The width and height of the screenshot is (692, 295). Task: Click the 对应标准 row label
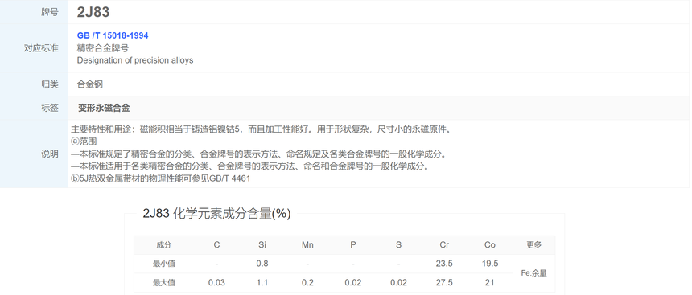coord(41,48)
